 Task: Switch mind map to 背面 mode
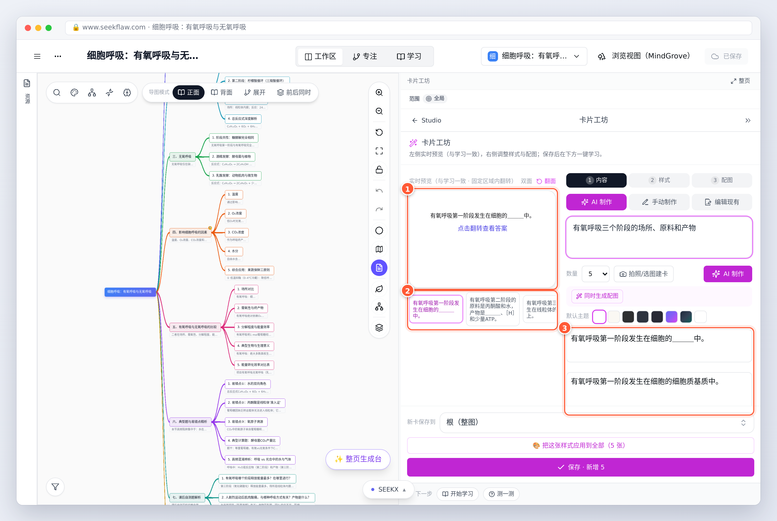[x=222, y=92]
